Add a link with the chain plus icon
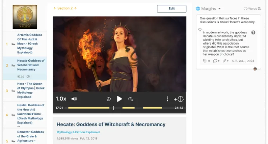 point(226,61)
